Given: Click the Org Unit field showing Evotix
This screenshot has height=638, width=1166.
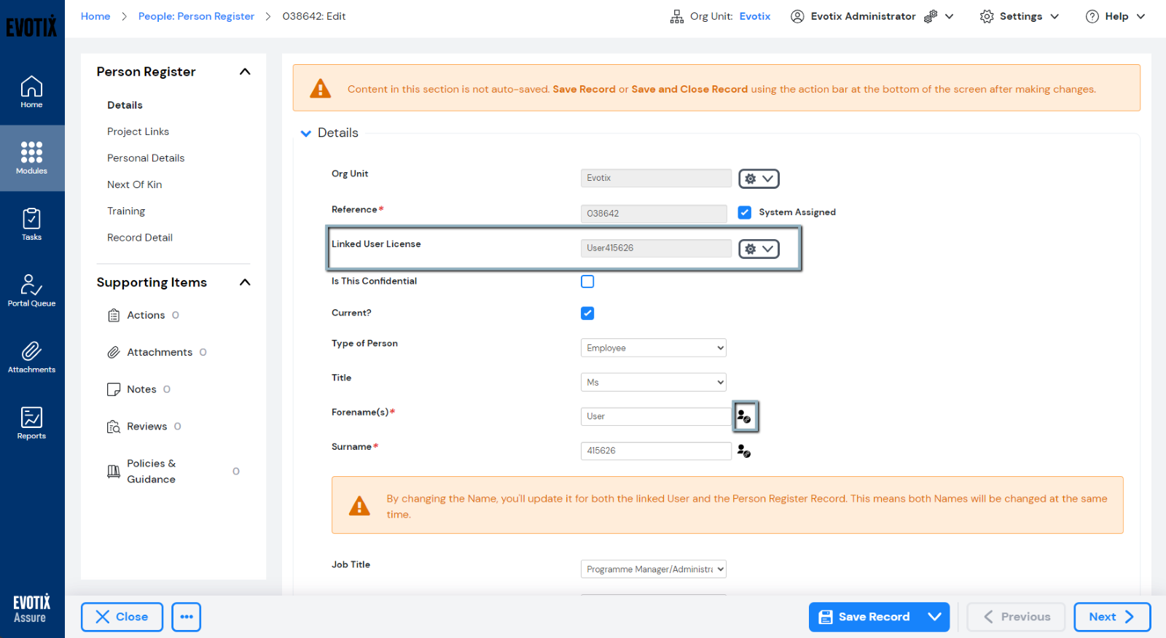Looking at the screenshot, I should tap(656, 179).
